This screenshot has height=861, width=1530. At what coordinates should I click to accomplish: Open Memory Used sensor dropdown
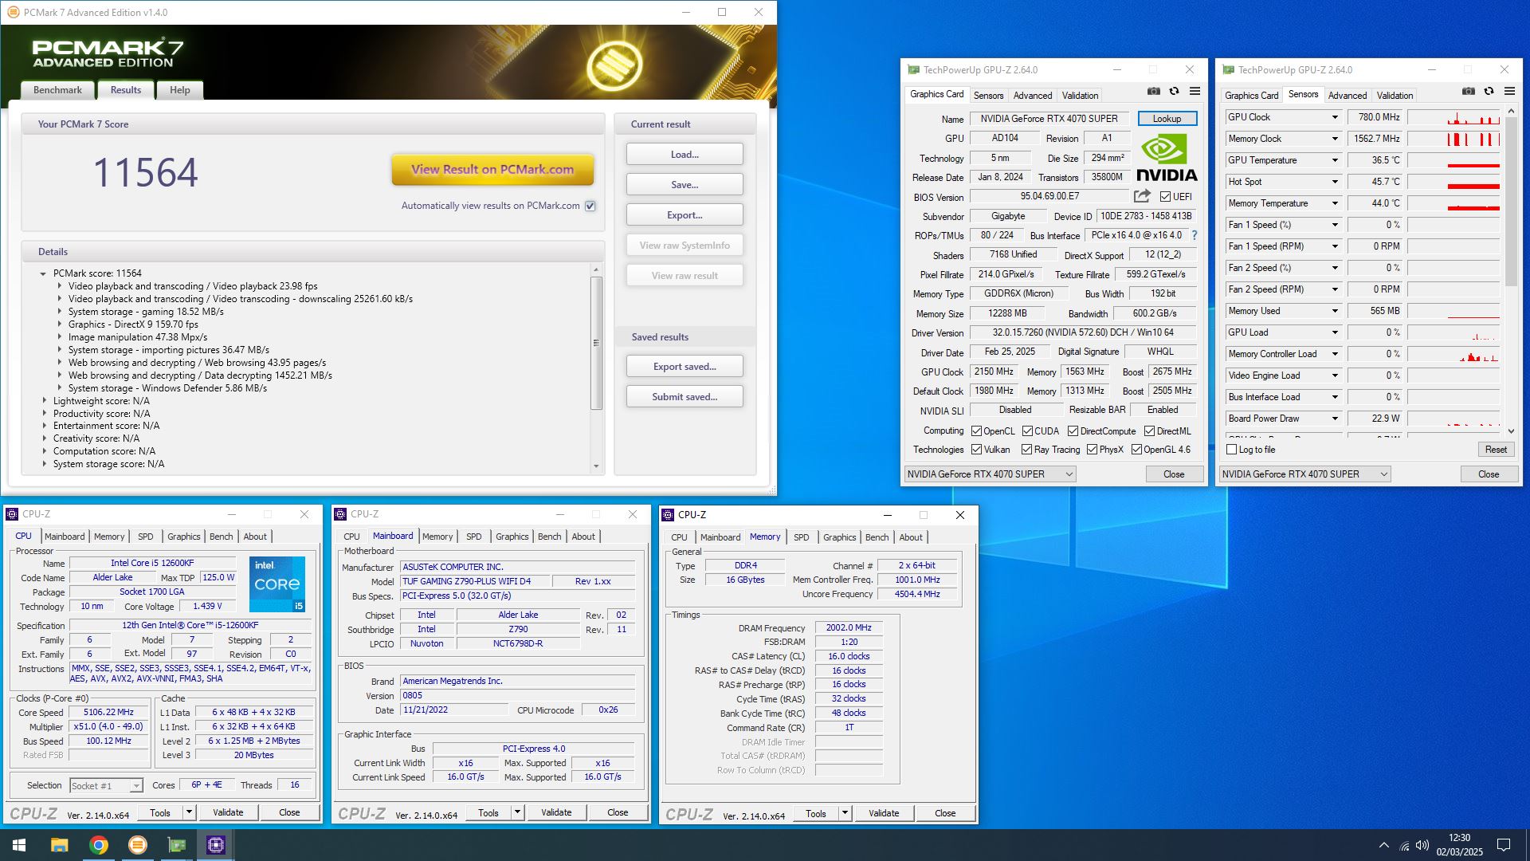pos(1335,311)
